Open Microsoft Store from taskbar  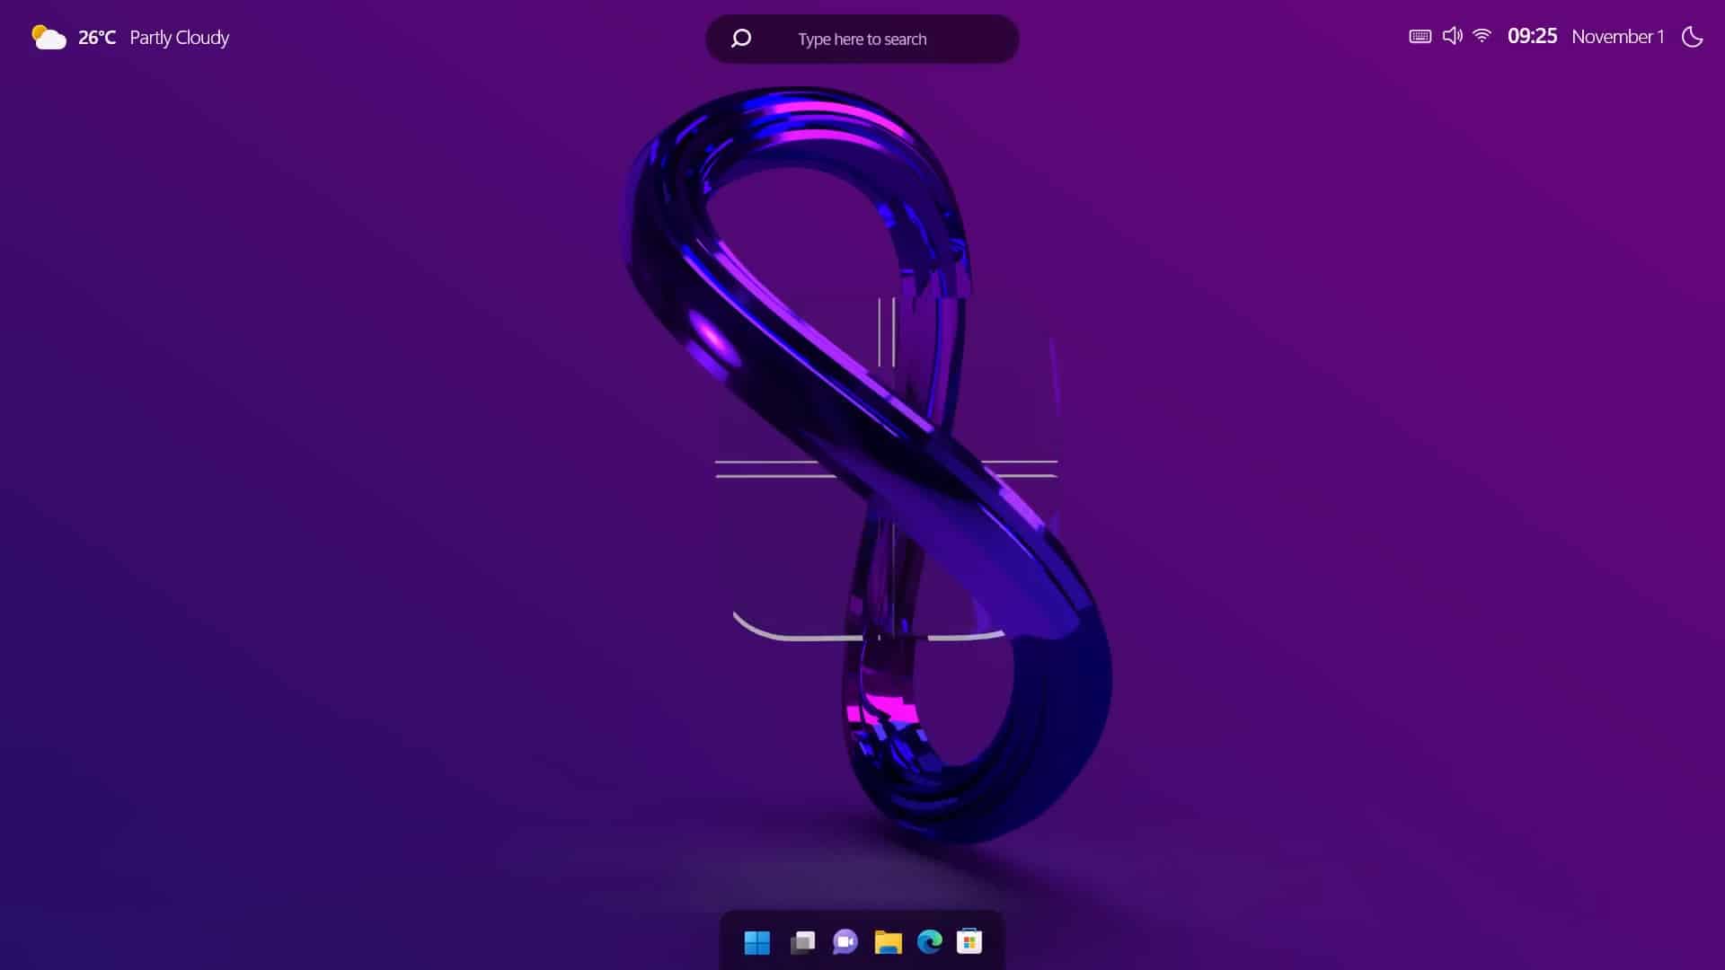pyautogui.click(x=970, y=941)
